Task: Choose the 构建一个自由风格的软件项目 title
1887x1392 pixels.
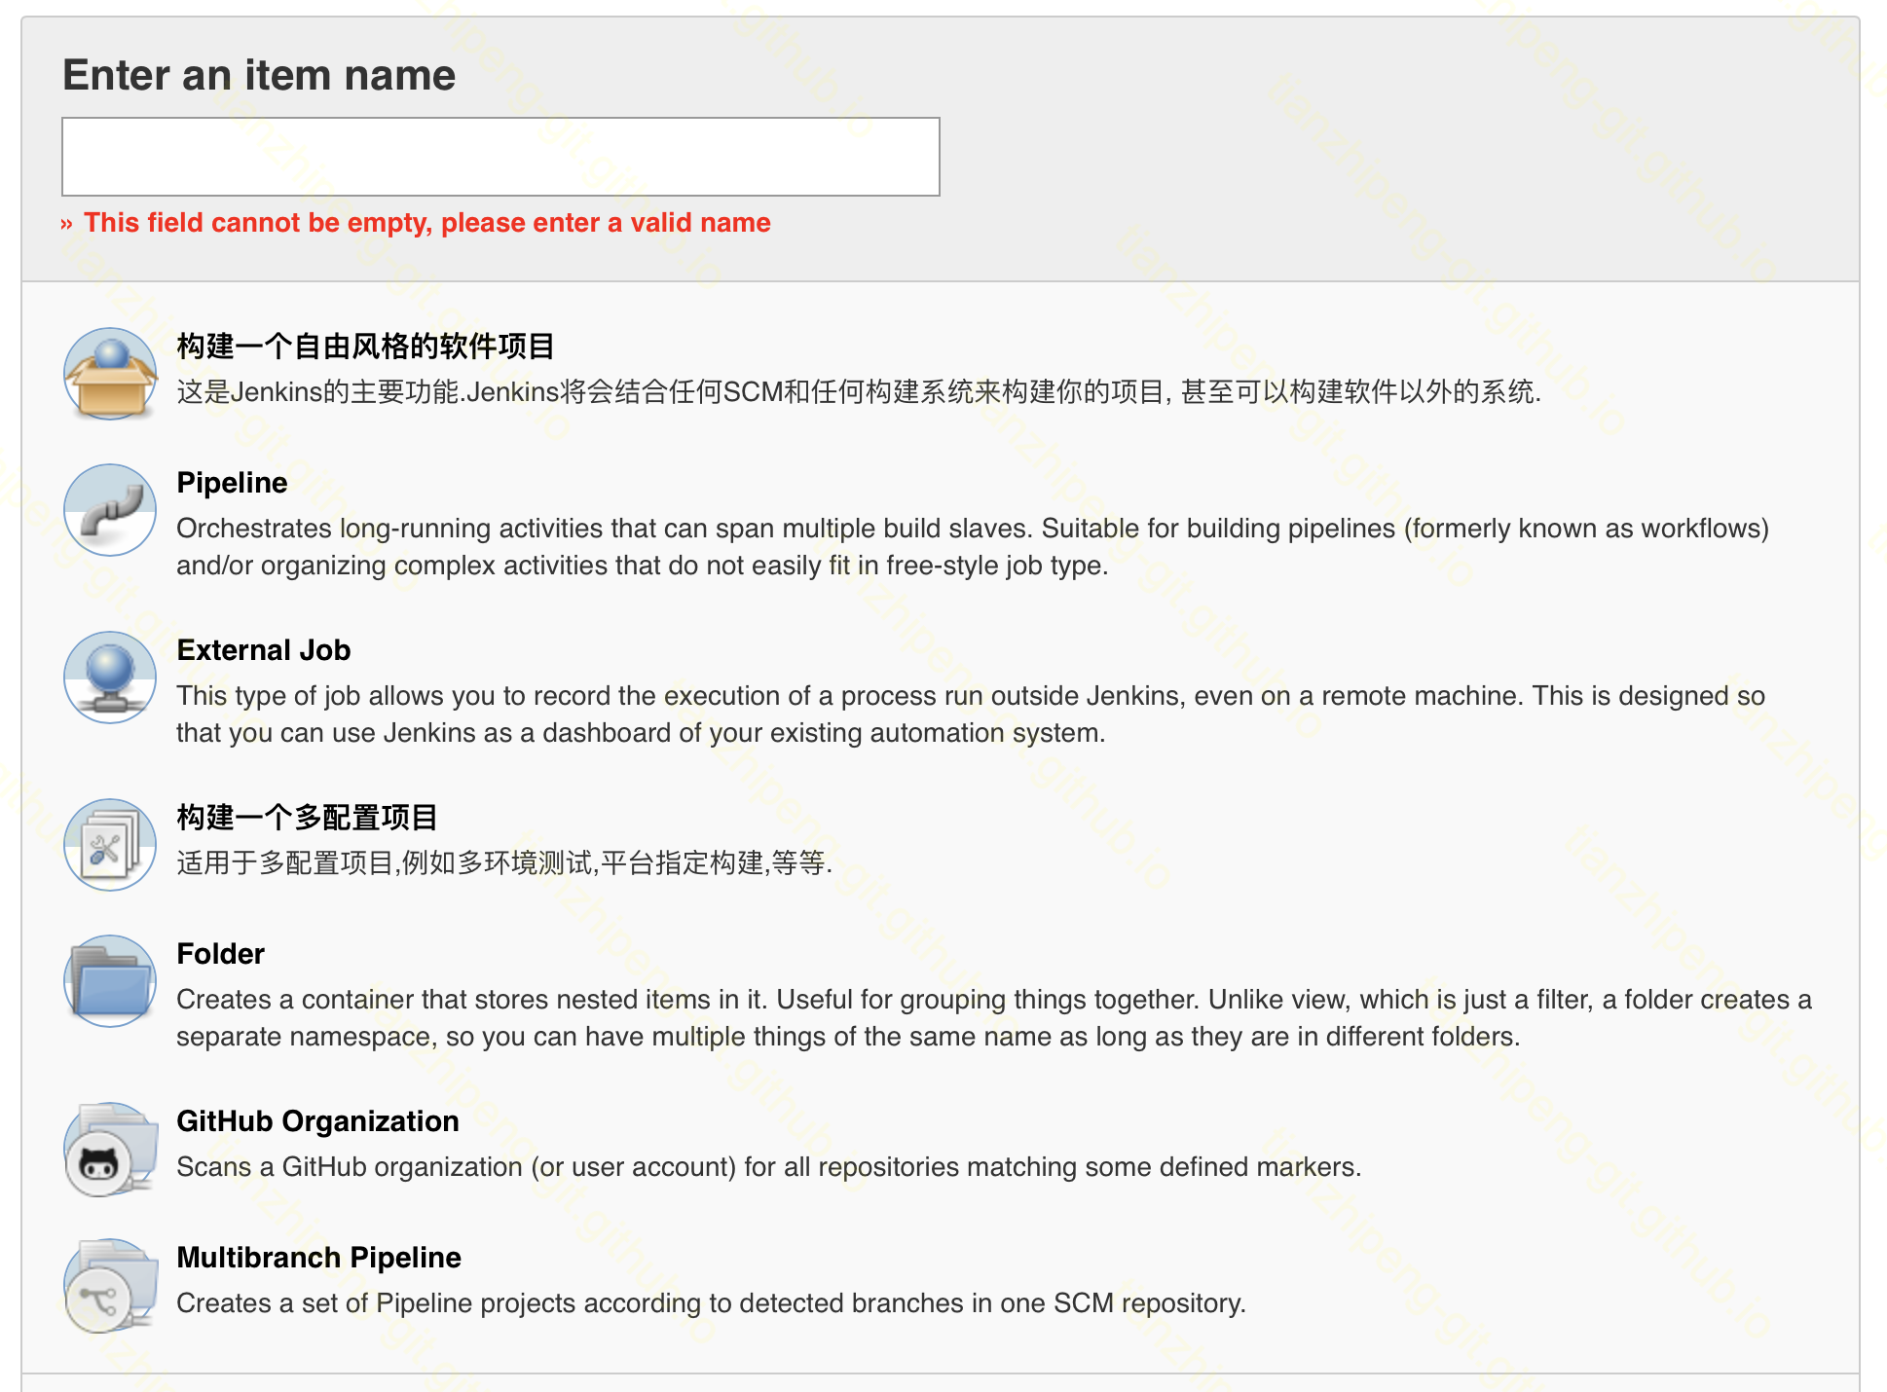Action: (x=365, y=347)
